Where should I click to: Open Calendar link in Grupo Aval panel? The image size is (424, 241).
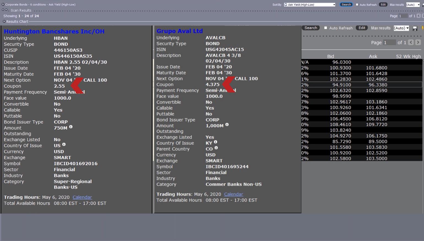pos(233,194)
